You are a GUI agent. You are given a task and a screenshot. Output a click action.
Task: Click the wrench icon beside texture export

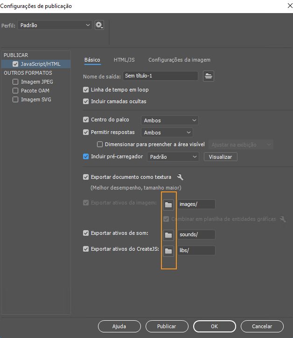point(181,177)
